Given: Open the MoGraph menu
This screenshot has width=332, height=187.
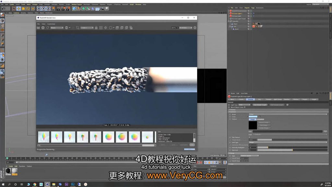Looking at the screenshot, I should (x=87, y=4).
